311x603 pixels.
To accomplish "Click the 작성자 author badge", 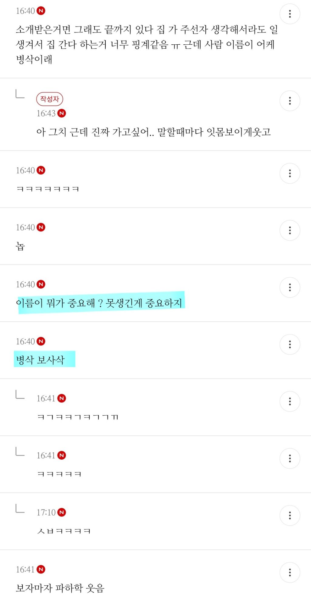I will (x=50, y=99).
